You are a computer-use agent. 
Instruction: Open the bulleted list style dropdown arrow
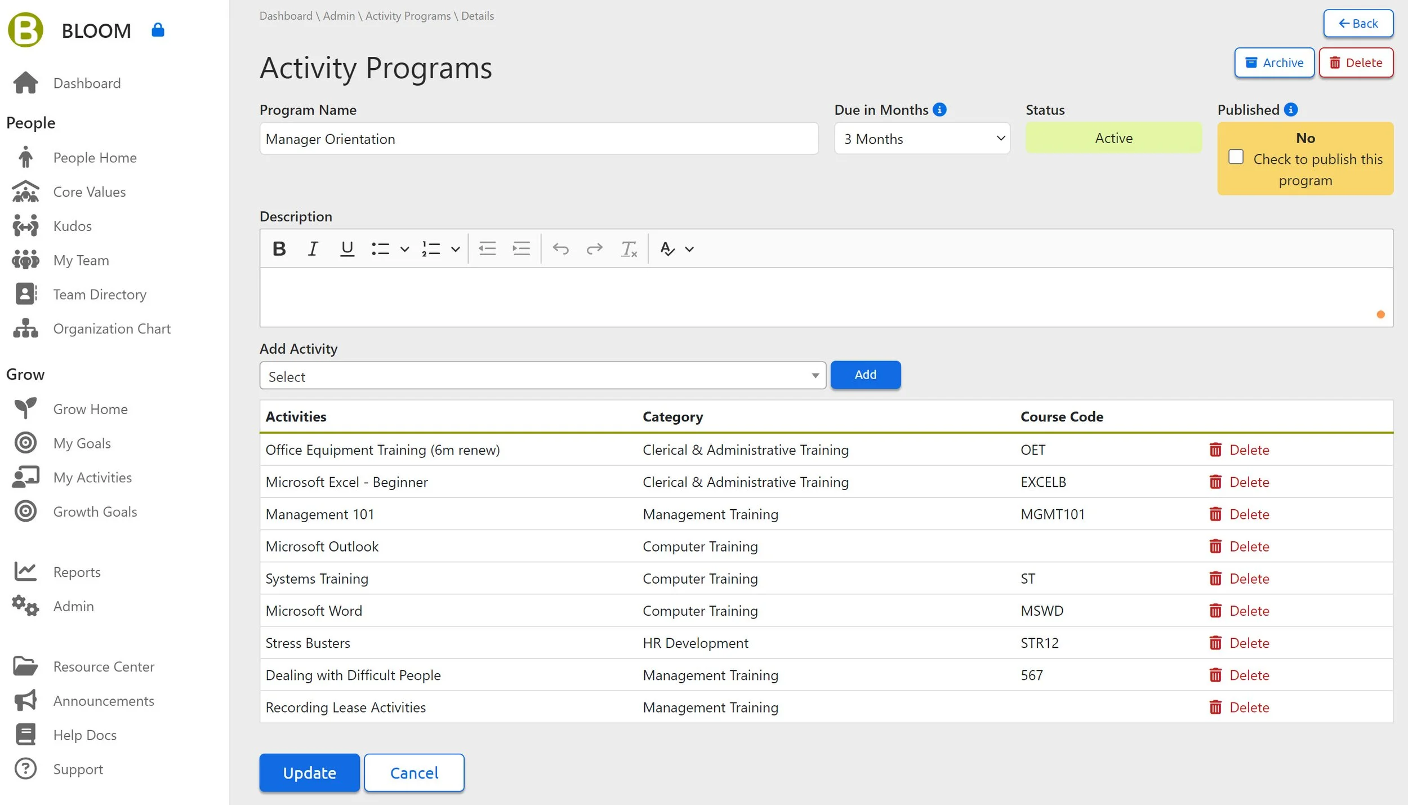tap(404, 249)
